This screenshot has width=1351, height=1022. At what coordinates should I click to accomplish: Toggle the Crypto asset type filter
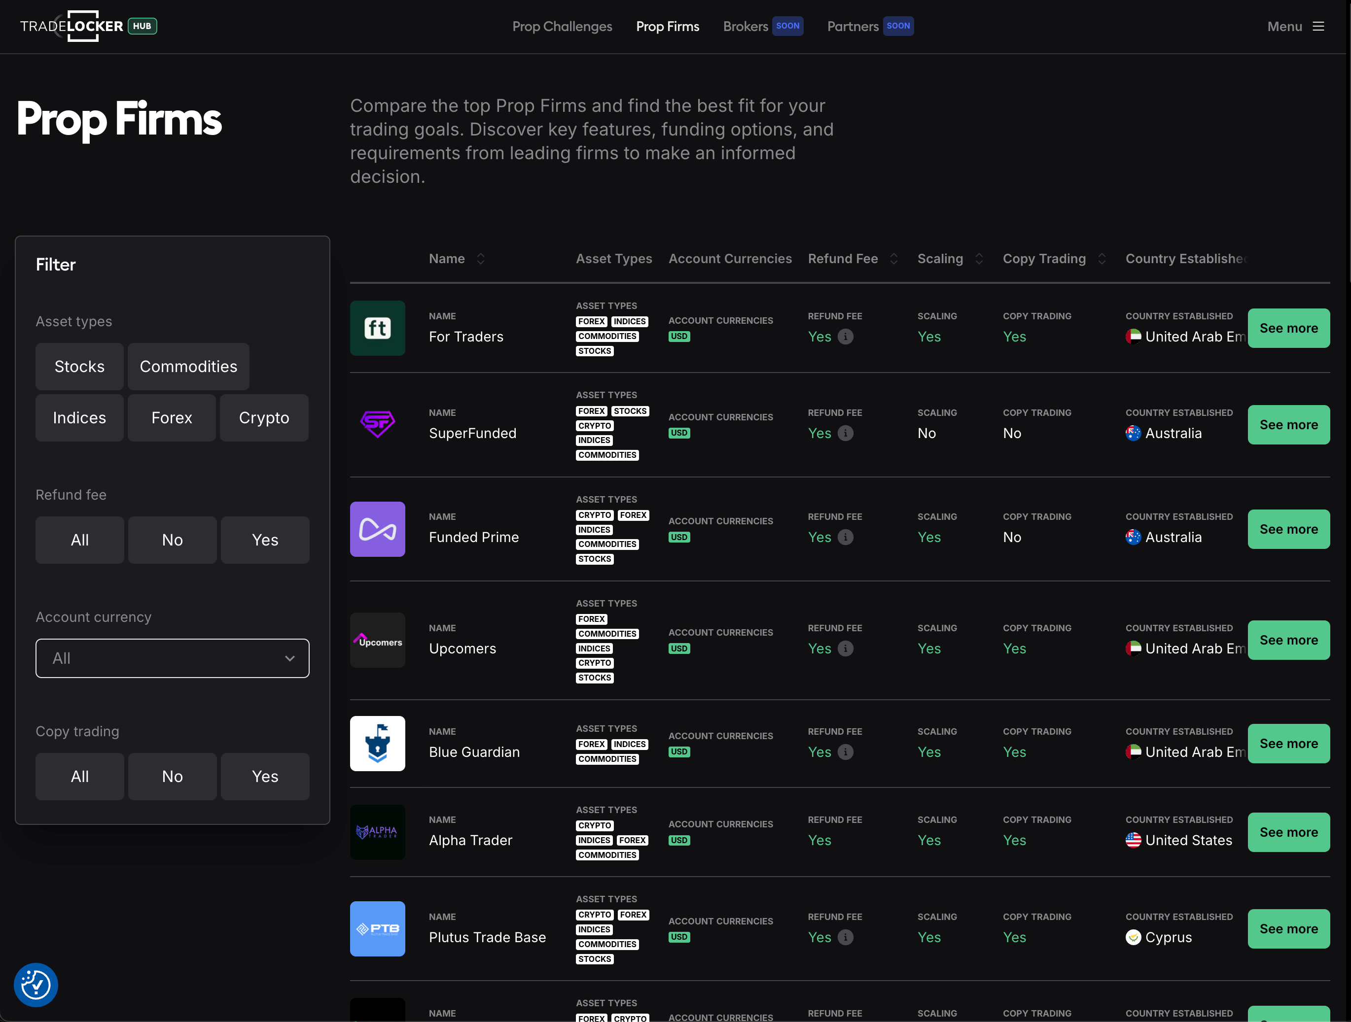[264, 417]
